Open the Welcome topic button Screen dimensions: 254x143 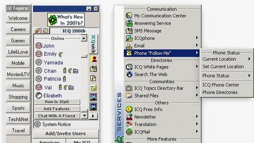pyautogui.click(x=18, y=18)
